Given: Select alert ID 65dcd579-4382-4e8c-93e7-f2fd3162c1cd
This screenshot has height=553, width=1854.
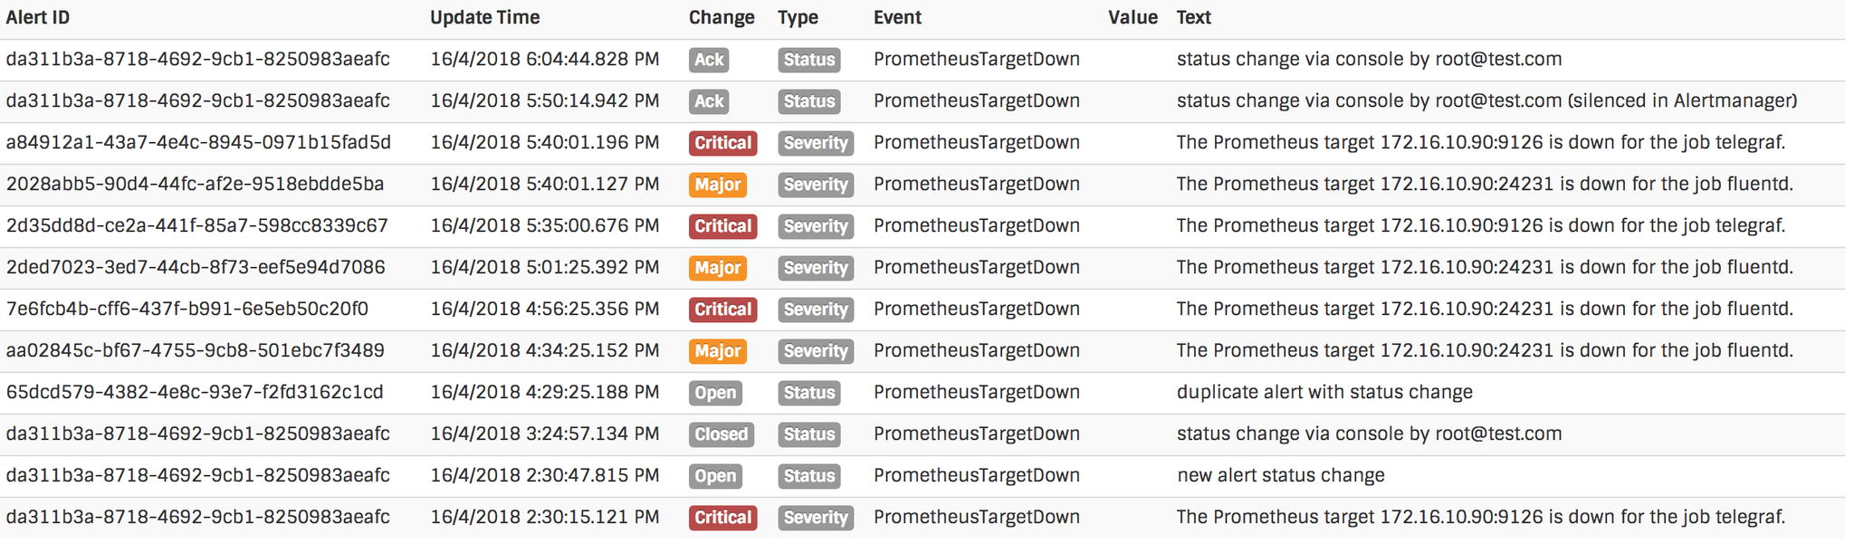Looking at the screenshot, I should tap(196, 393).
